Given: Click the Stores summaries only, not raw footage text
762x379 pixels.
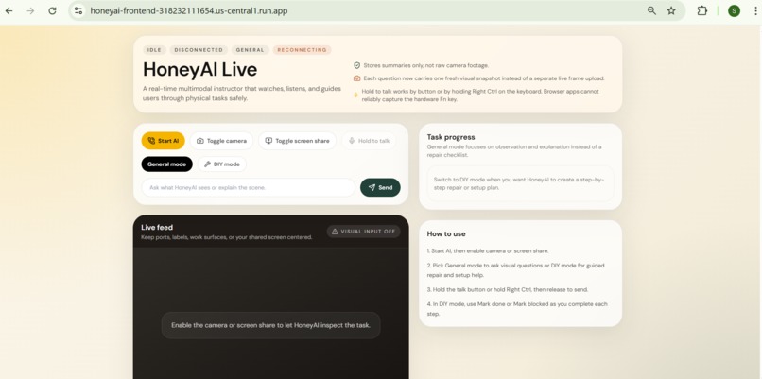Looking at the screenshot, I should [x=425, y=65].
